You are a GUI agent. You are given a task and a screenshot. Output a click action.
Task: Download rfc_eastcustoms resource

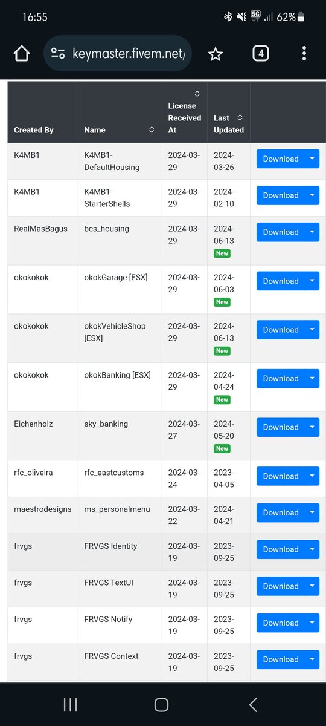pyautogui.click(x=281, y=476)
